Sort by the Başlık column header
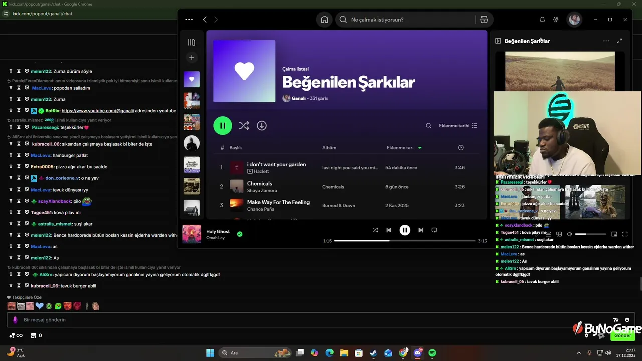 coord(236,148)
